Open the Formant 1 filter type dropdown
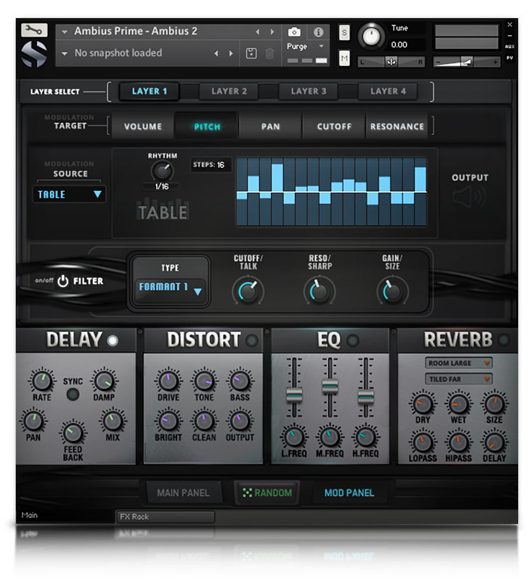 coord(171,288)
